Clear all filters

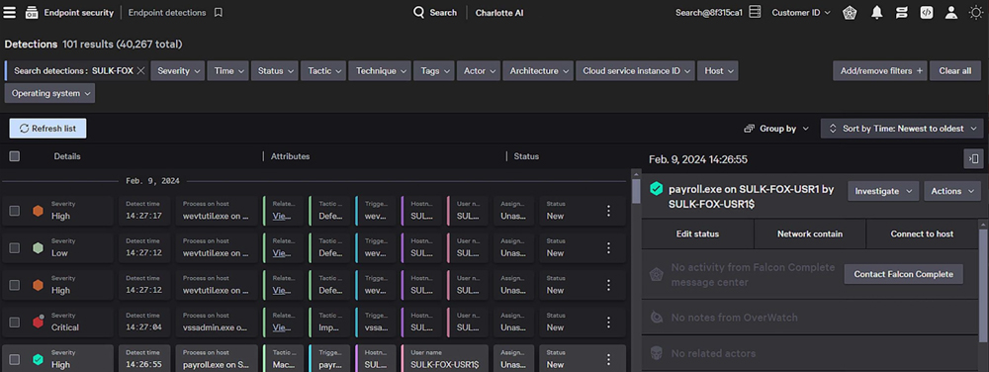(955, 71)
